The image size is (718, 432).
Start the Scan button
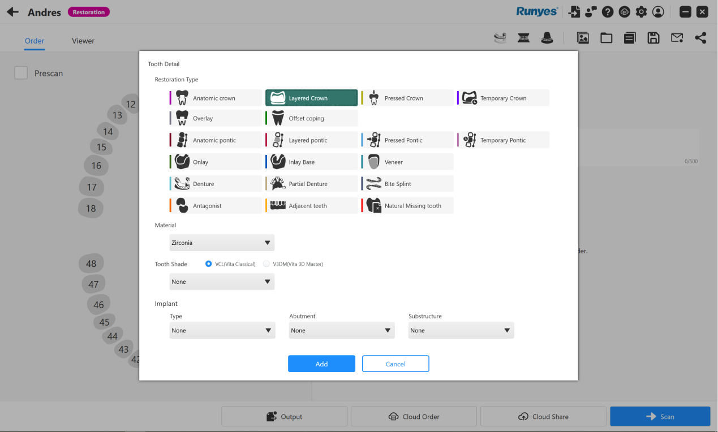point(660,417)
